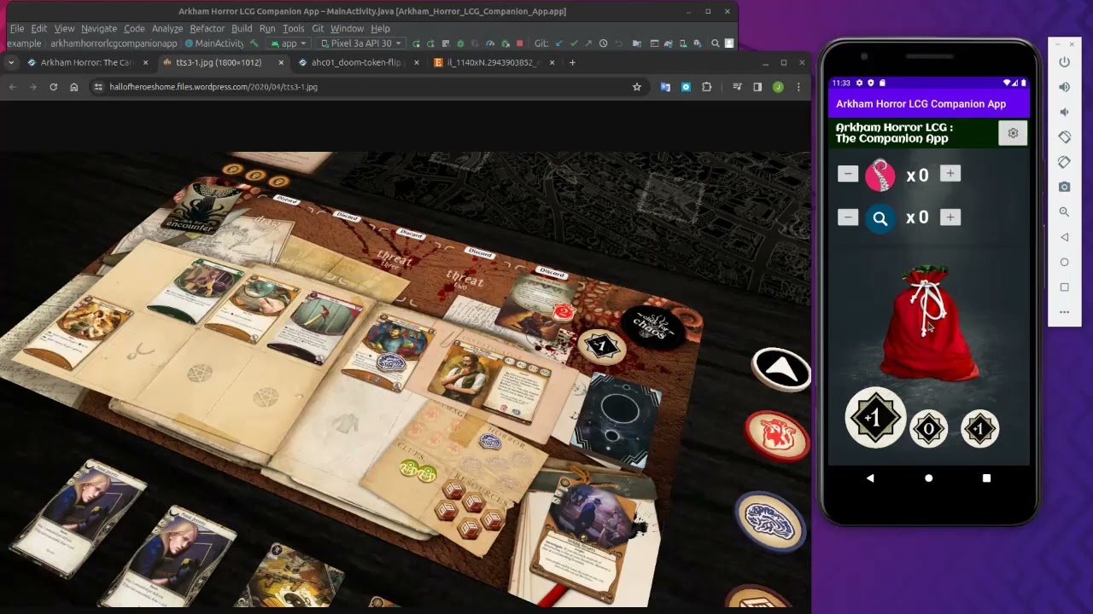Take an emulator screenshot with camera icon
Image resolution: width=1093 pixels, height=614 pixels.
click(1064, 187)
